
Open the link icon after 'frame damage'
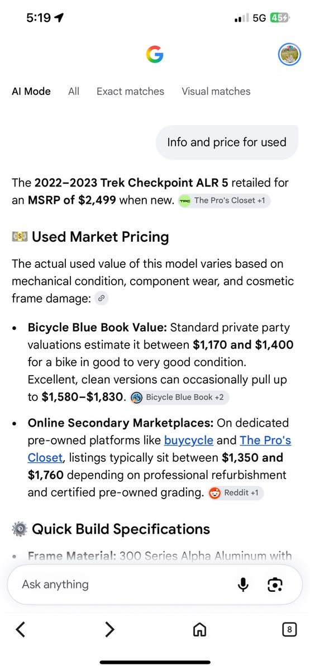tap(101, 298)
